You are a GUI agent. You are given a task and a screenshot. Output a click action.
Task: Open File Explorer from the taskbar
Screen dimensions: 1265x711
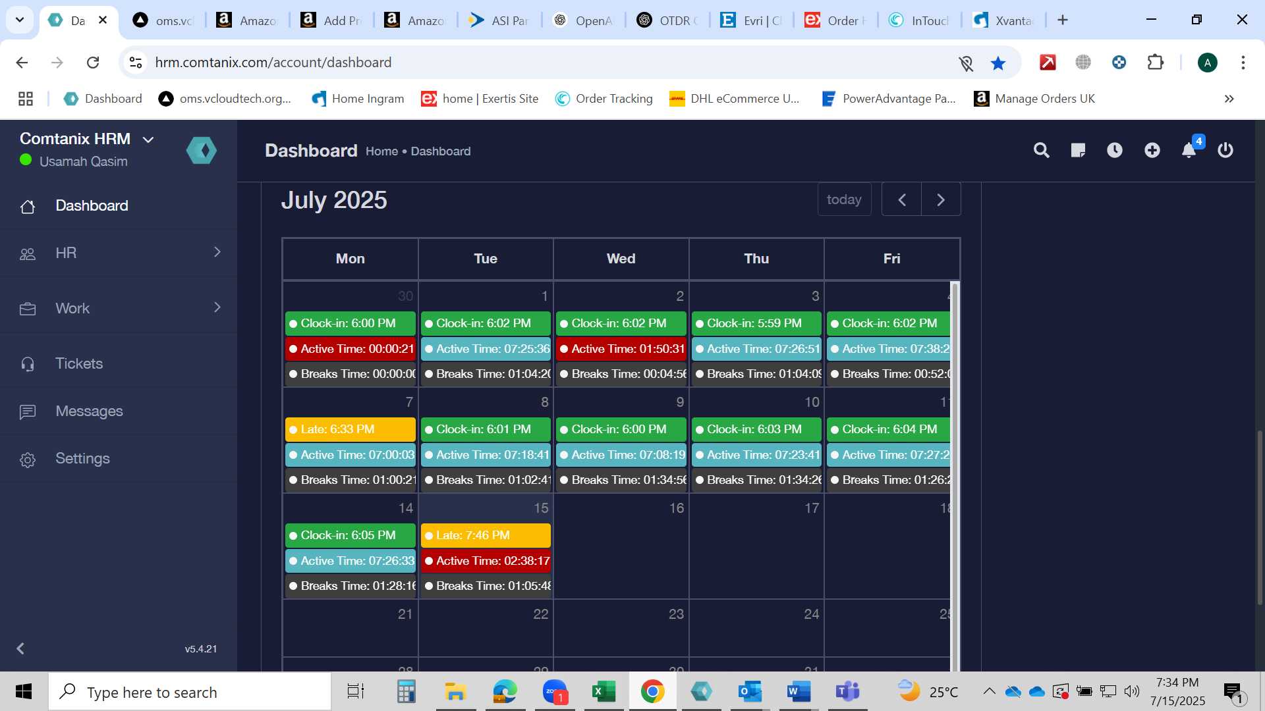click(455, 692)
